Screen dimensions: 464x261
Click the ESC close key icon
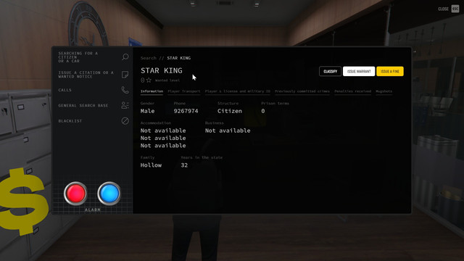click(455, 9)
